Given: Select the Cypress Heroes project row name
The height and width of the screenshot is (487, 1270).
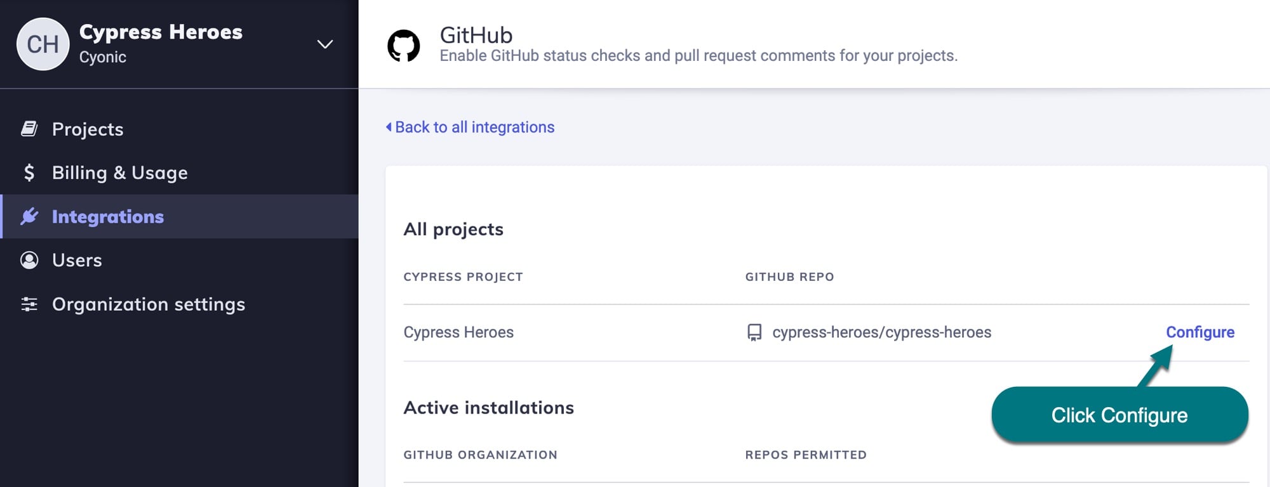Looking at the screenshot, I should click(458, 332).
